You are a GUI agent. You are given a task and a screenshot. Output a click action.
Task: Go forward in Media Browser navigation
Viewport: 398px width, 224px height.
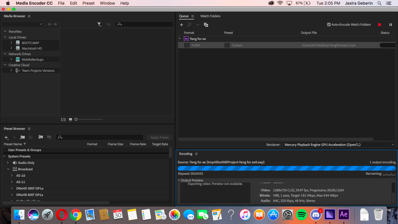coord(55,24)
